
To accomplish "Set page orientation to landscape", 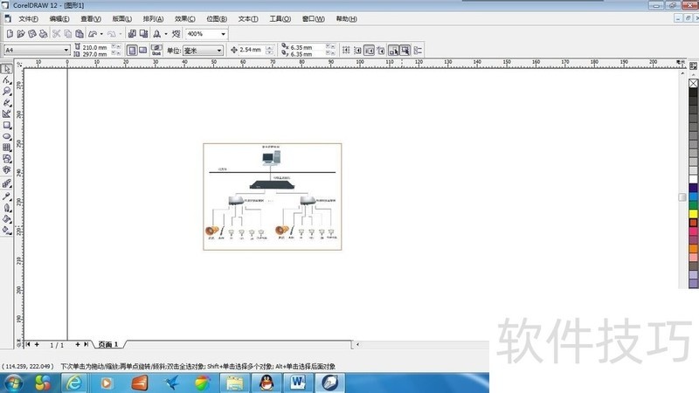I will [143, 51].
